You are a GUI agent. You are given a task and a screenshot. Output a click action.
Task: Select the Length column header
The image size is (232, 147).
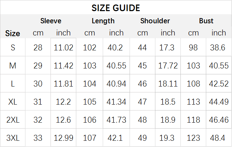click(103, 21)
